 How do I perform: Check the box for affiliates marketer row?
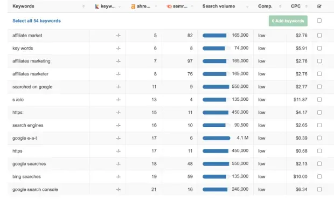[x=319, y=74]
